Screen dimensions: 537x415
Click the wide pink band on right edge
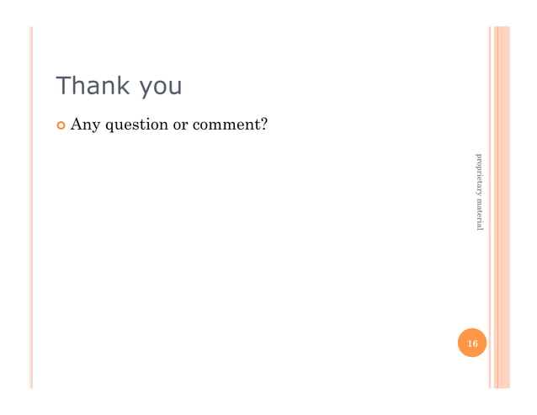point(502,207)
